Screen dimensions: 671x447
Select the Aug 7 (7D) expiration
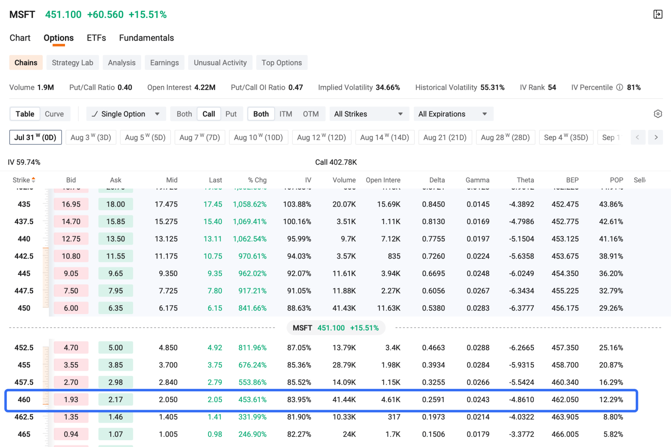[200, 137]
